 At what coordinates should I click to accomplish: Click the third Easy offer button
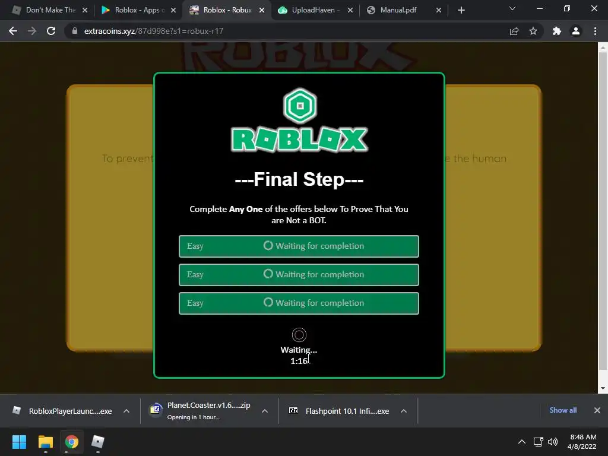coord(299,303)
